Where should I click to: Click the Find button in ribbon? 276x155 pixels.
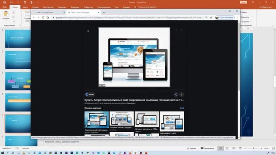point(244,12)
